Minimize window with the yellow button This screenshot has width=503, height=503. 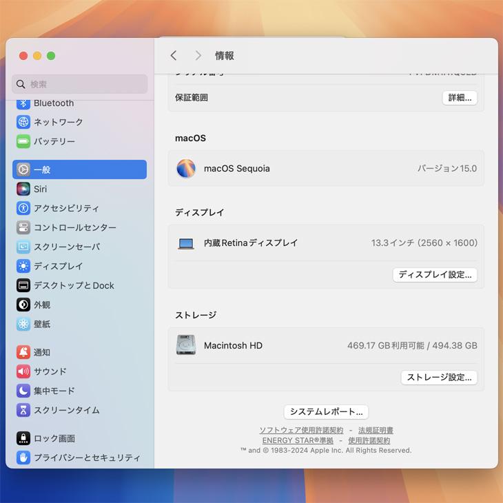[37, 56]
